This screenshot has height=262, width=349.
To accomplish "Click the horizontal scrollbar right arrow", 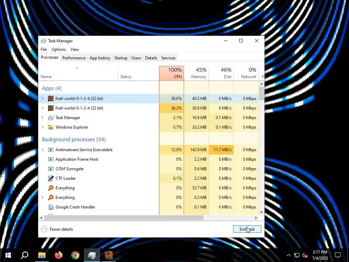I will click(256, 218).
